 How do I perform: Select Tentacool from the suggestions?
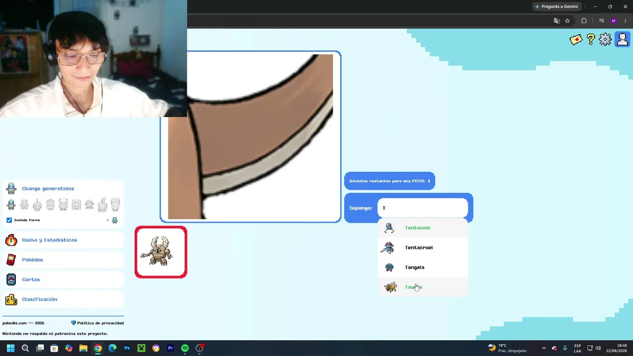tap(423, 228)
